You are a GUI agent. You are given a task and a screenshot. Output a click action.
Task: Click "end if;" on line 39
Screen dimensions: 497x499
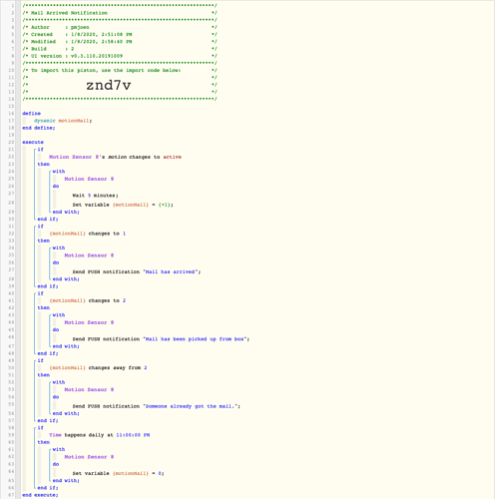pos(48,286)
